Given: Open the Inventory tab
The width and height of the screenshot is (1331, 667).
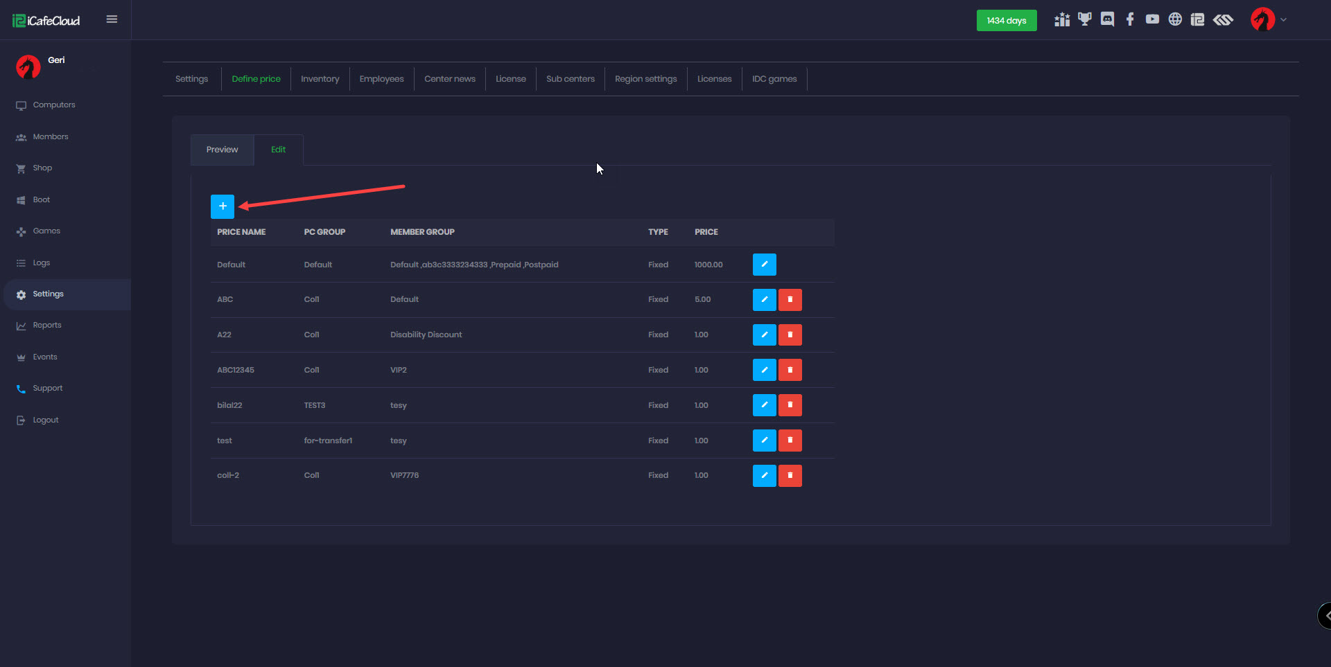Looking at the screenshot, I should [320, 79].
